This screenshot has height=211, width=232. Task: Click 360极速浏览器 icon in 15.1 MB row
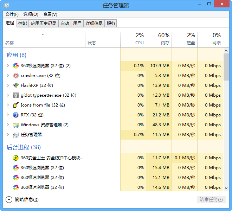point(16,178)
